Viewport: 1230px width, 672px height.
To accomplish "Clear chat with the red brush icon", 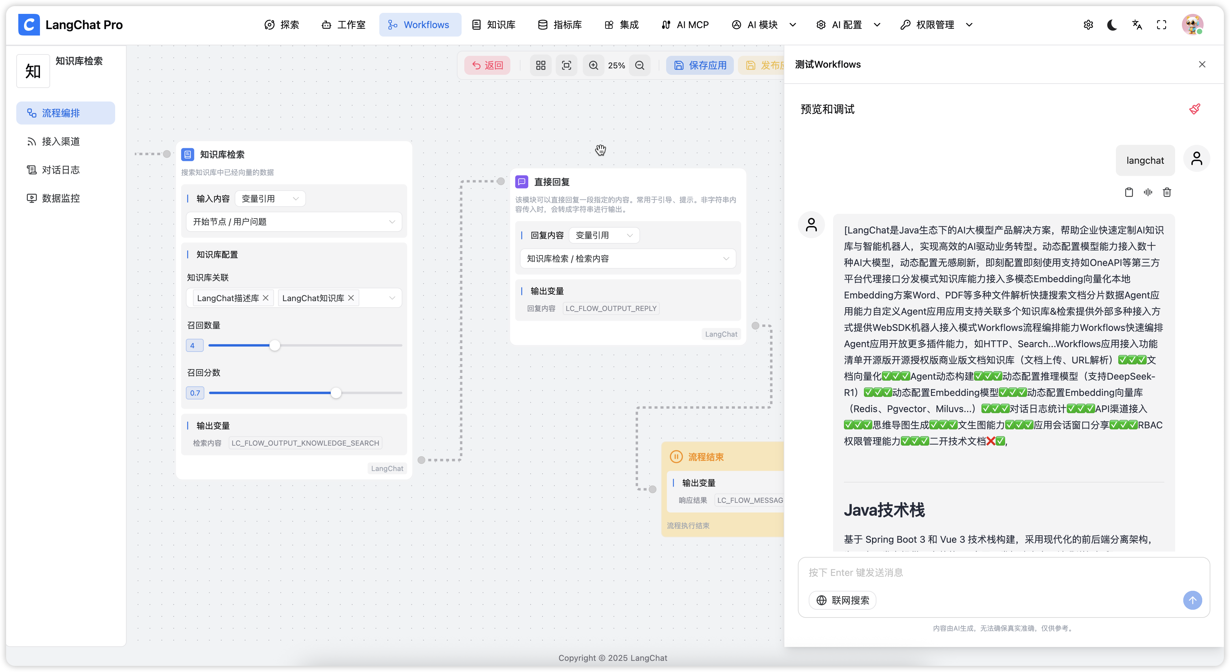I will coord(1195,109).
